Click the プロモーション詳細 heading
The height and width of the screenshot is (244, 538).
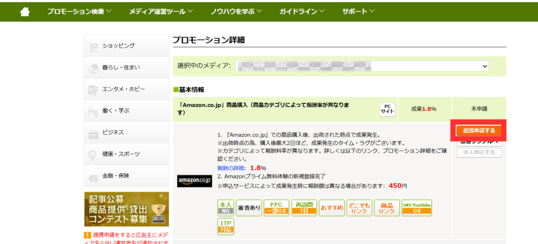[x=209, y=40]
